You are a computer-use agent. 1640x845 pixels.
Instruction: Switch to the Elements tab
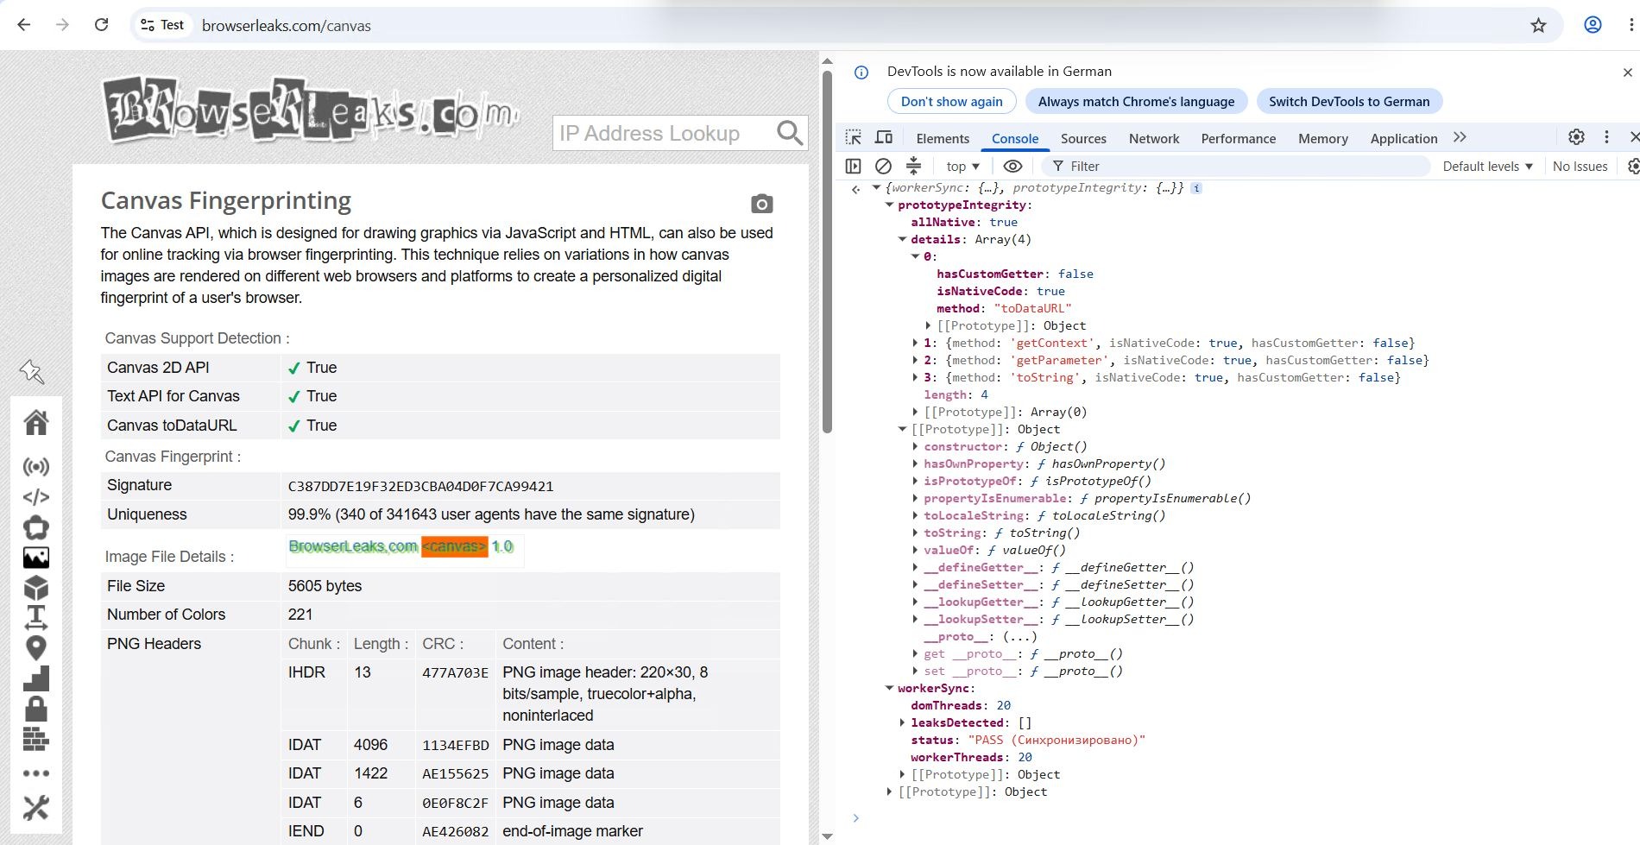pyautogui.click(x=943, y=138)
